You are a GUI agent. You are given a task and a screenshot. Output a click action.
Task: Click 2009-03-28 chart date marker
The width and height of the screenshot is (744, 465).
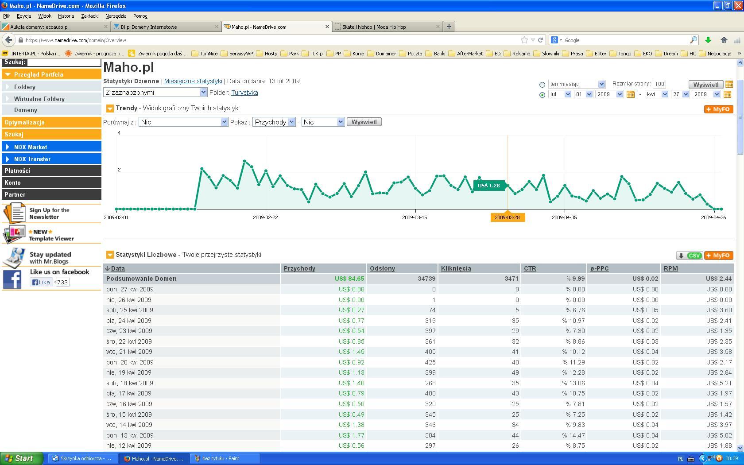tap(508, 217)
